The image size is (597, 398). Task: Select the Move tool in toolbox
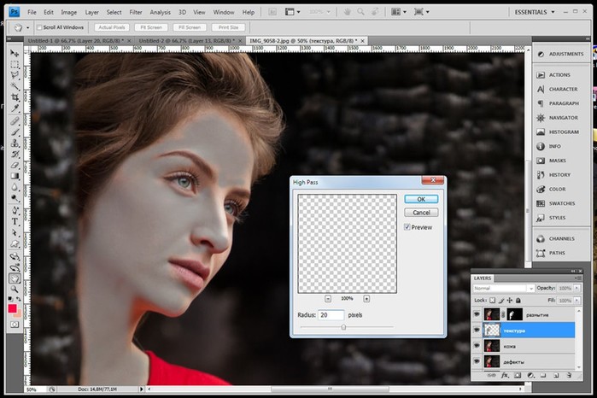tap(15, 53)
